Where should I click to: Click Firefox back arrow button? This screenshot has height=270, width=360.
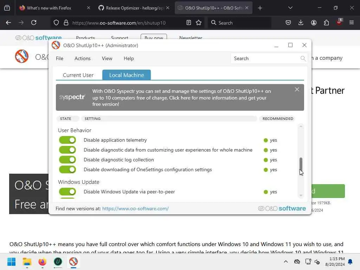point(8,22)
